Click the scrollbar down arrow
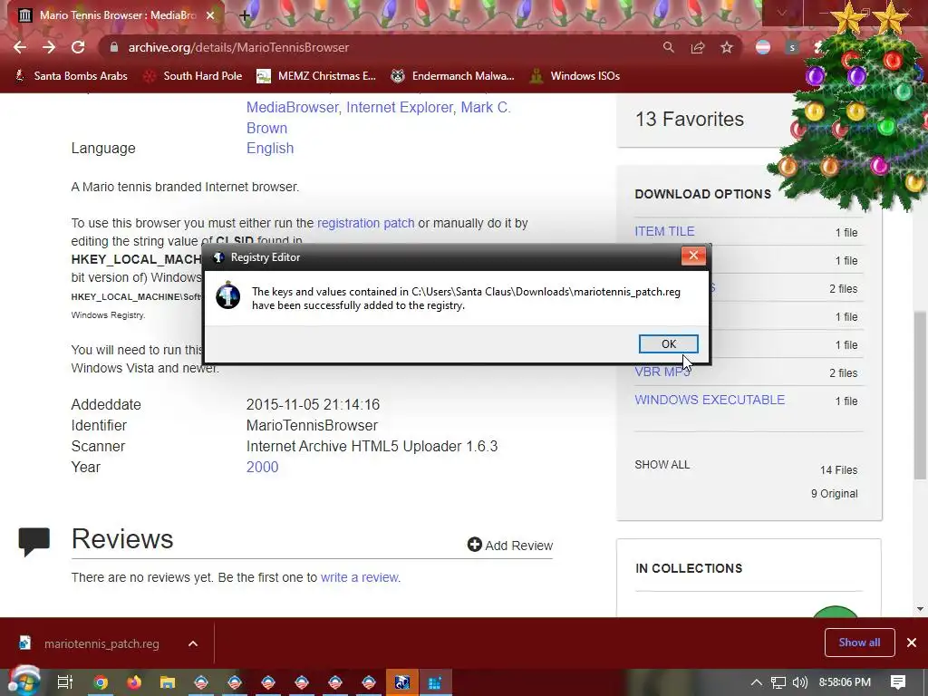928x696 pixels. pos(920,608)
